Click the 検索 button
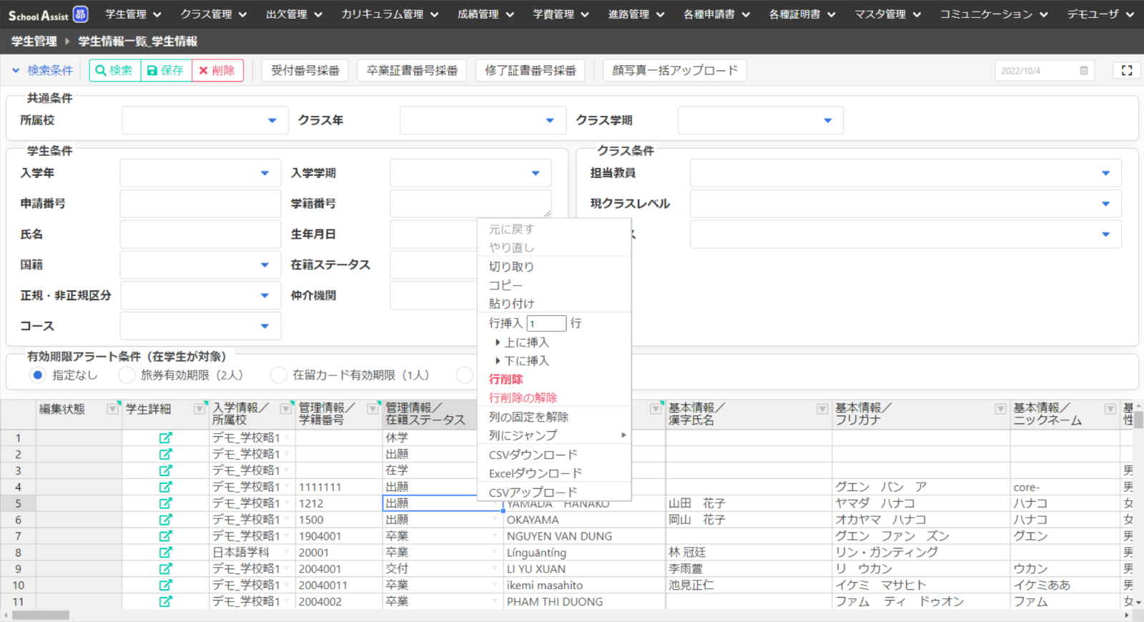 [x=114, y=70]
